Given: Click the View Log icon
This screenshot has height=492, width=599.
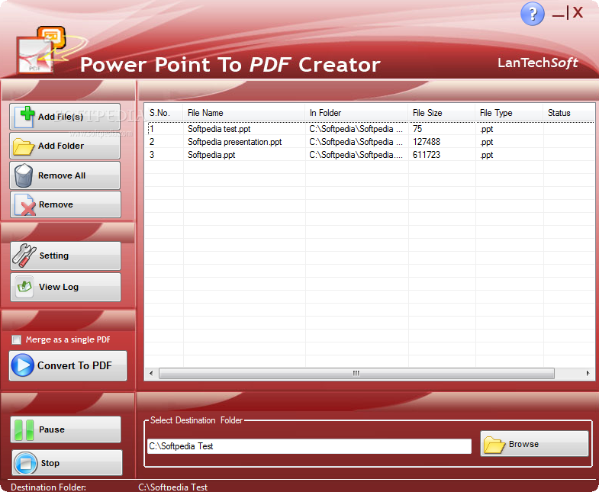Looking at the screenshot, I should click(24, 287).
